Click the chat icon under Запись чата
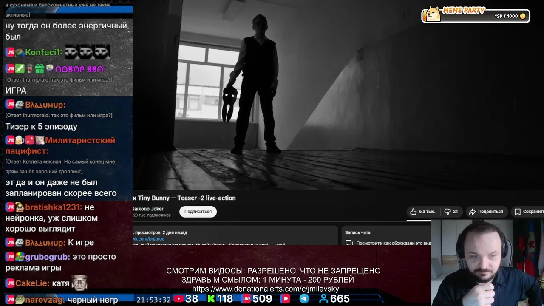The width and height of the screenshot is (544, 306). coord(349,243)
